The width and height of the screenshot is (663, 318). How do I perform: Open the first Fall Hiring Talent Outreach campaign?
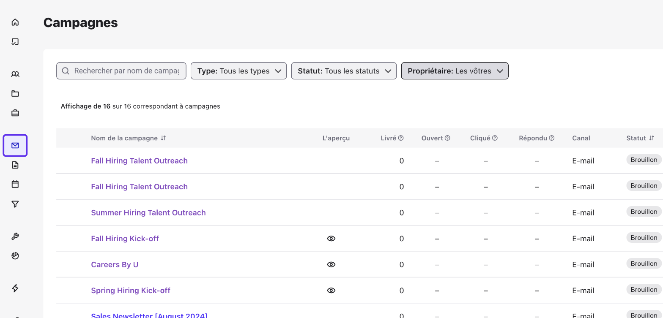pyautogui.click(x=139, y=160)
